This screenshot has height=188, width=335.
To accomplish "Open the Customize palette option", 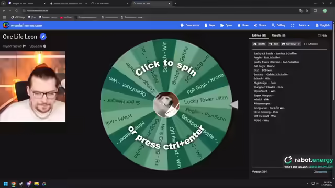I will click(x=189, y=25).
